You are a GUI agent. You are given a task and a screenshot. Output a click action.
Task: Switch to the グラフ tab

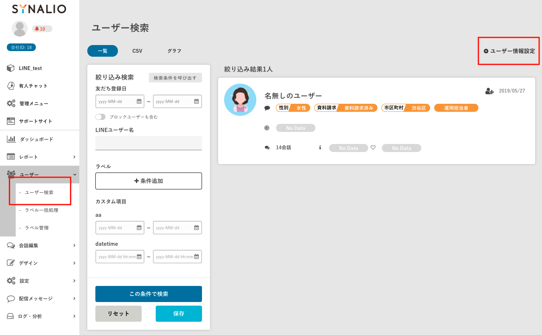[x=174, y=51]
